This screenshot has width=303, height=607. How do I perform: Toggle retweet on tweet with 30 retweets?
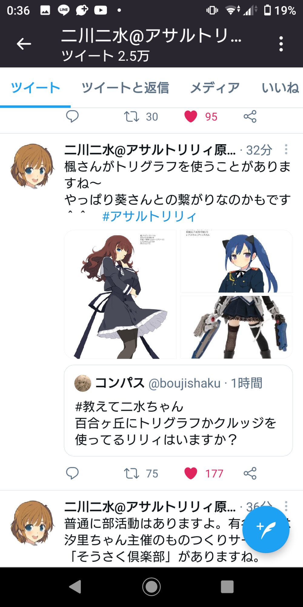click(x=132, y=116)
